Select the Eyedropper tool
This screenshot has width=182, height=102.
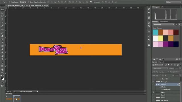pyautogui.click(x=3, y=26)
